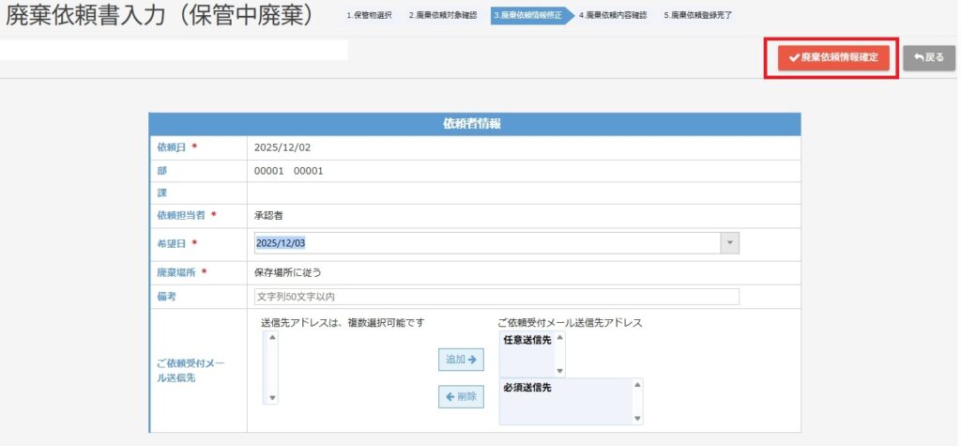The image size is (961, 446).
Task: Select the 任意送信先 list box
Action: click(x=527, y=353)
